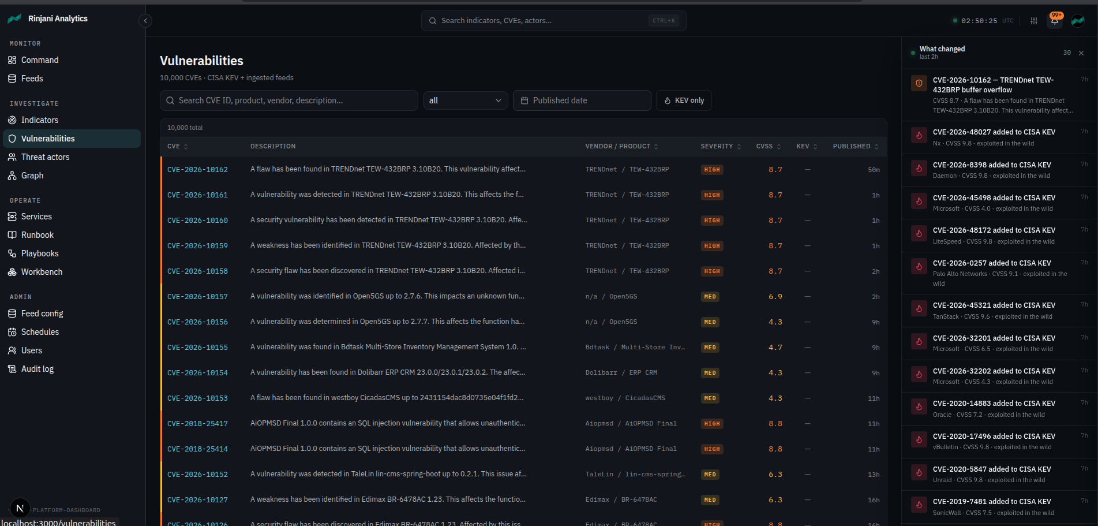Open the notifications bell
This screenshot has width=1098, height=526.
[1055, 21]
